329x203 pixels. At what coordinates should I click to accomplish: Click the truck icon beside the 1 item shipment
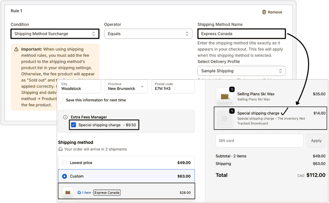pyautogui.click(x=79, y=193)
